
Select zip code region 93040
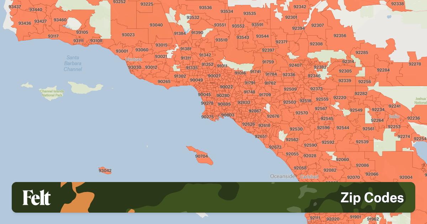coord(156,25)
